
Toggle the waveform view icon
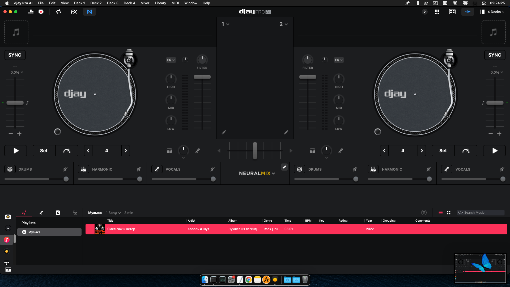click(x=468, y=12)
